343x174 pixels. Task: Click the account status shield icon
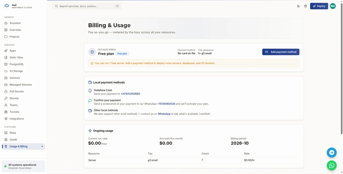(92, 52)
